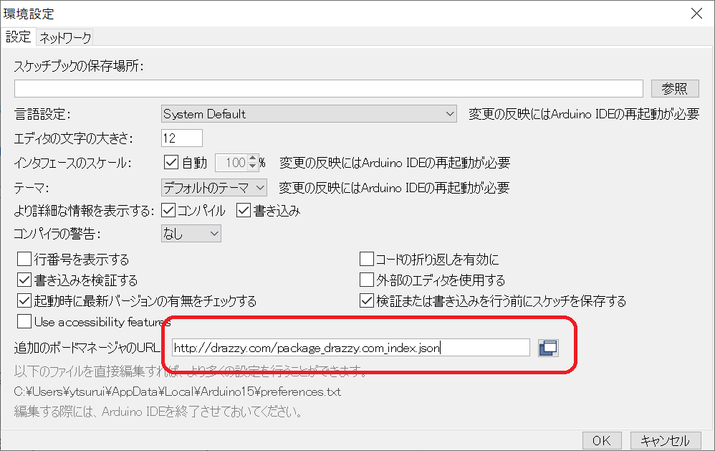Toggle the 自動 interface scale checkbox
Viewport: 715px width, 451px height.
(171, 163)
